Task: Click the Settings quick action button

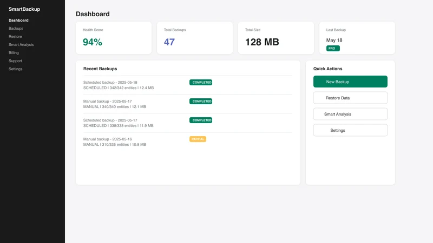Action: coord(350,130)
